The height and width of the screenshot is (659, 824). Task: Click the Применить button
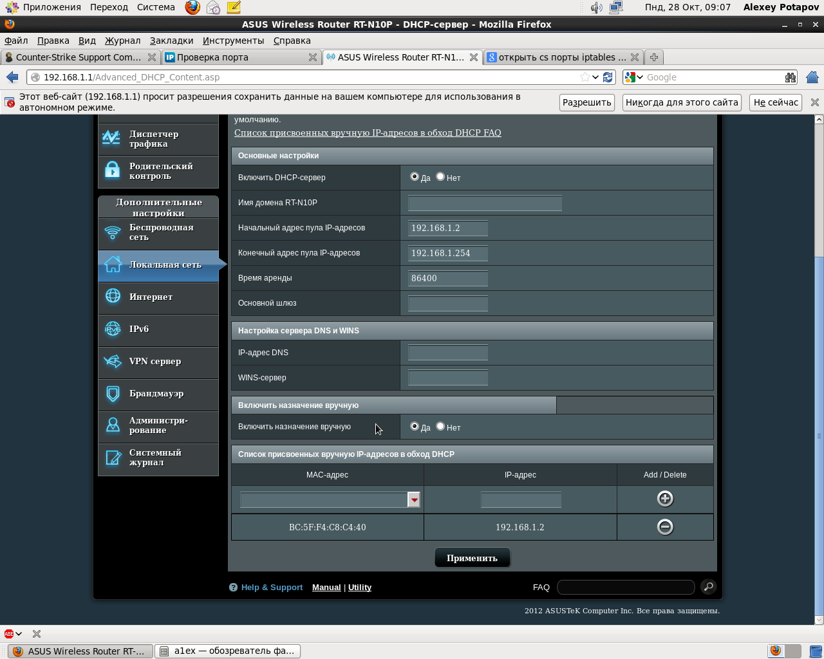point(473,558)
